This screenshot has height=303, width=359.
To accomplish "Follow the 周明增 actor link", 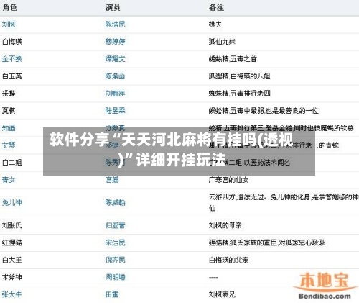I will (115, 277).
